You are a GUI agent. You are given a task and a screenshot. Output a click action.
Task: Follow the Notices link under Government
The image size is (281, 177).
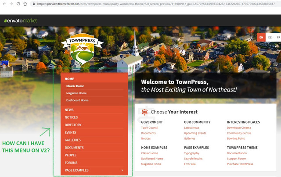click(x=146, y=138)
